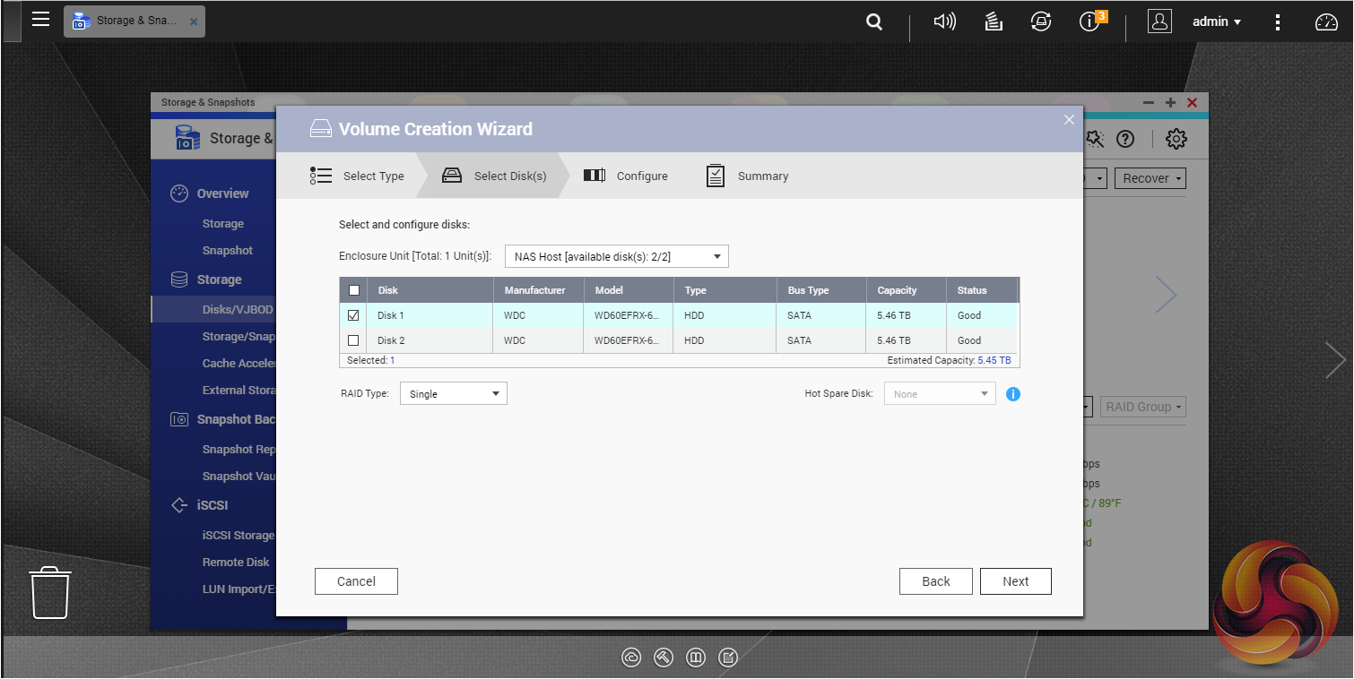Open the desktop trash bin

(50, 591)
